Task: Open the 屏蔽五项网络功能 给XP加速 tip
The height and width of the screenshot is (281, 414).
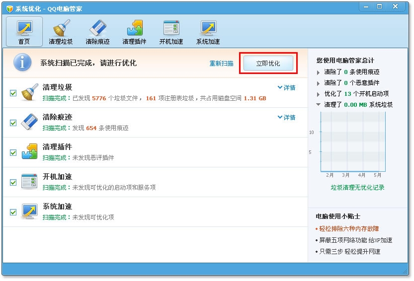Action: [x=356, y=240]
